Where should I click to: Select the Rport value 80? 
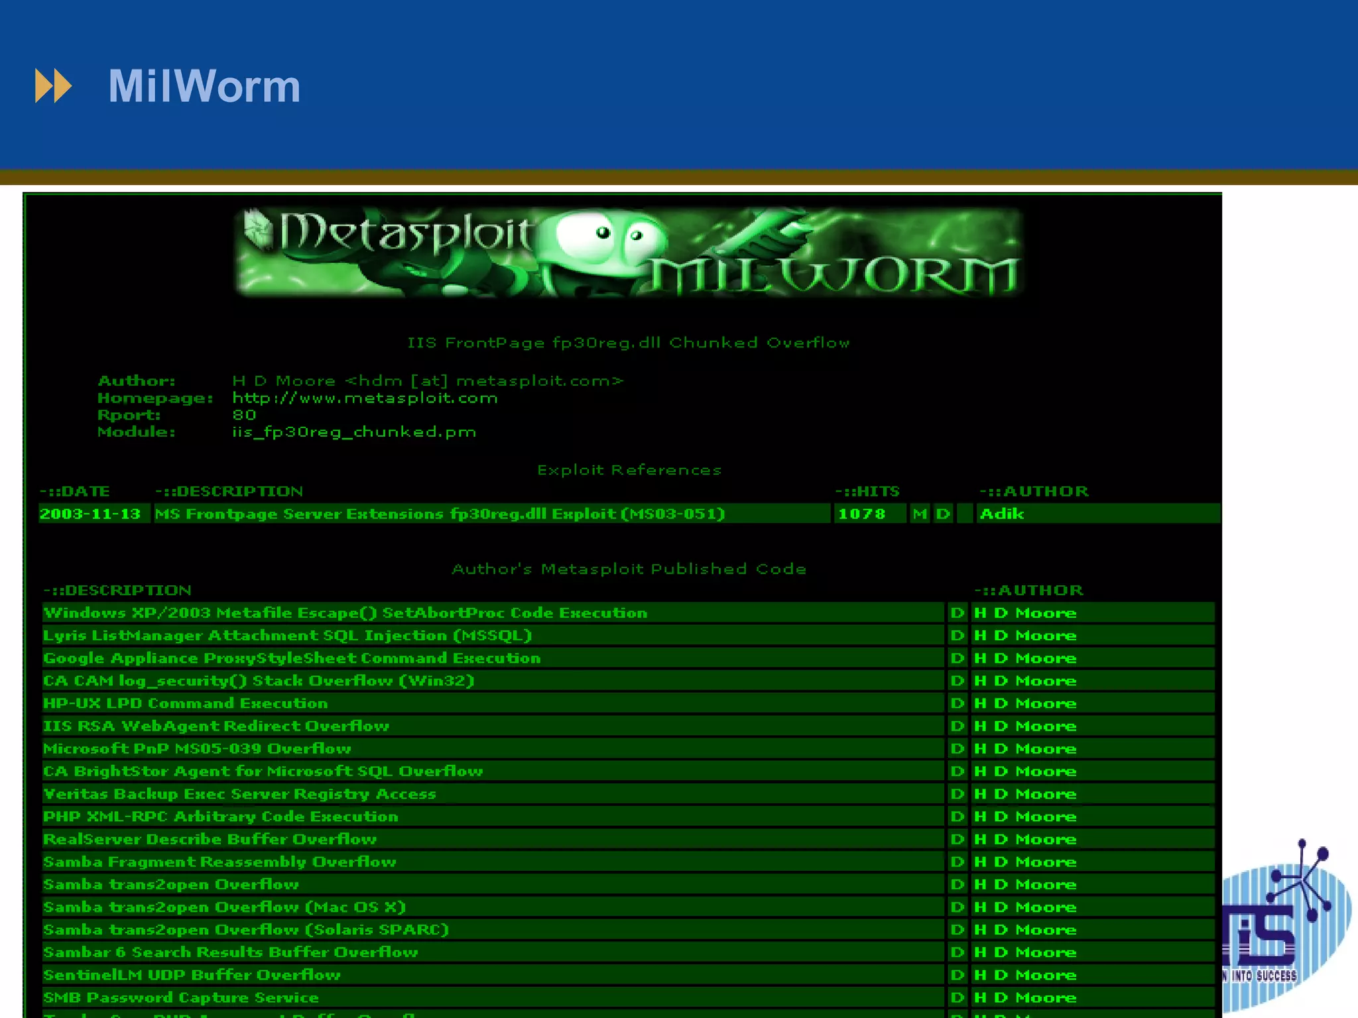point(244,415)
